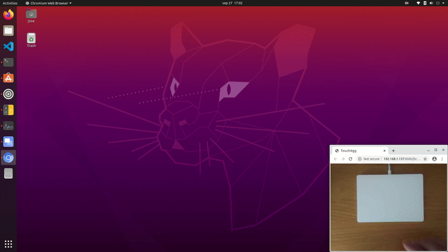Minimize the Chromium window

(x=428, y=150)
